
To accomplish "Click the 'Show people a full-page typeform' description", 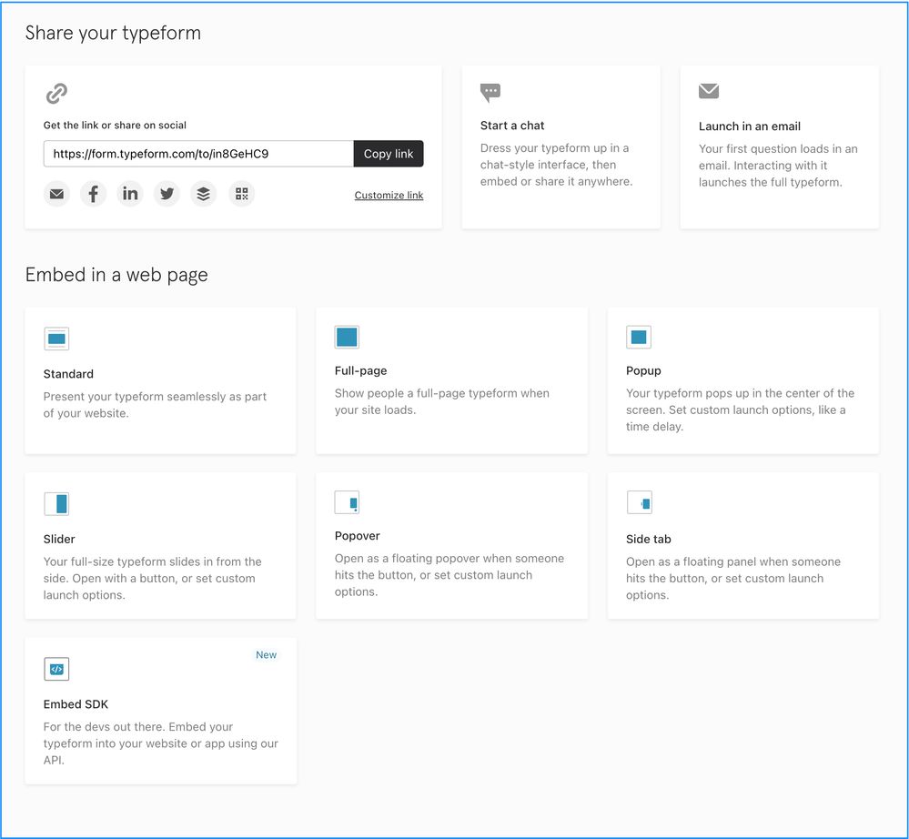I will (441, 401).
